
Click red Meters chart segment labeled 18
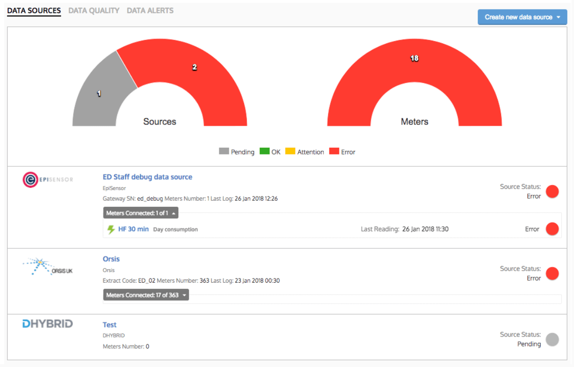[414, 58]
